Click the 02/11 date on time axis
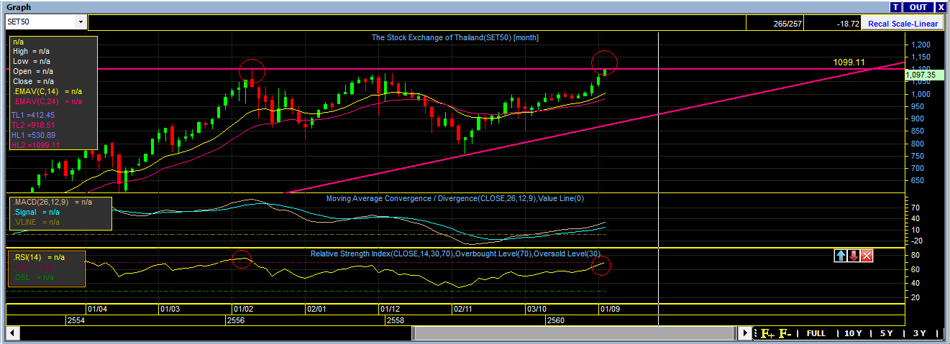Viewport: 950px width, 344px height. click(464, 309)
